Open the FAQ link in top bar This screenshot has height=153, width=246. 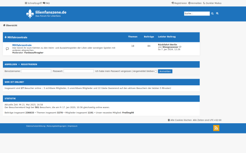(46, 3)
